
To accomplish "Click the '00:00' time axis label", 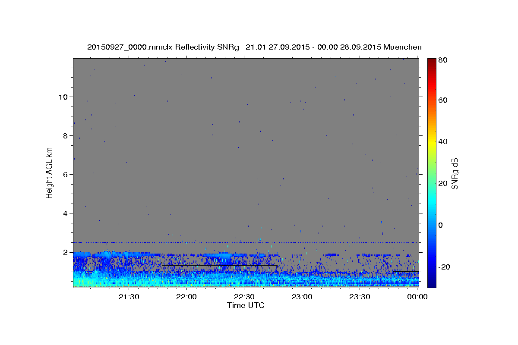I will (x=417, y=297).
